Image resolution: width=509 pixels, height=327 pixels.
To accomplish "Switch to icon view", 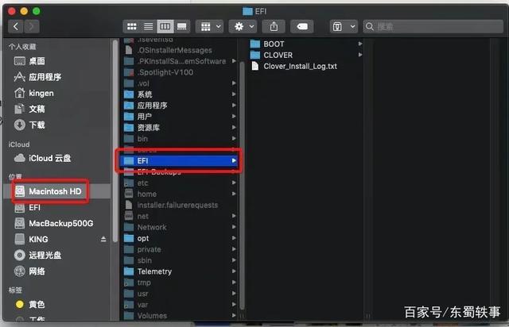I will click(132, 26).
